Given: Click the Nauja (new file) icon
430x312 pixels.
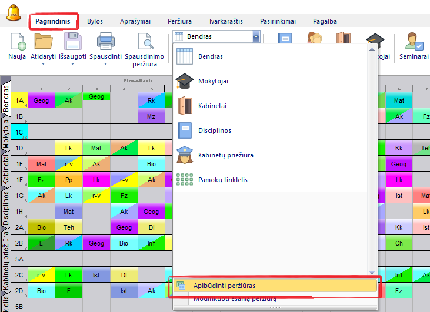Looking at the screenshot, I should 17,43.
